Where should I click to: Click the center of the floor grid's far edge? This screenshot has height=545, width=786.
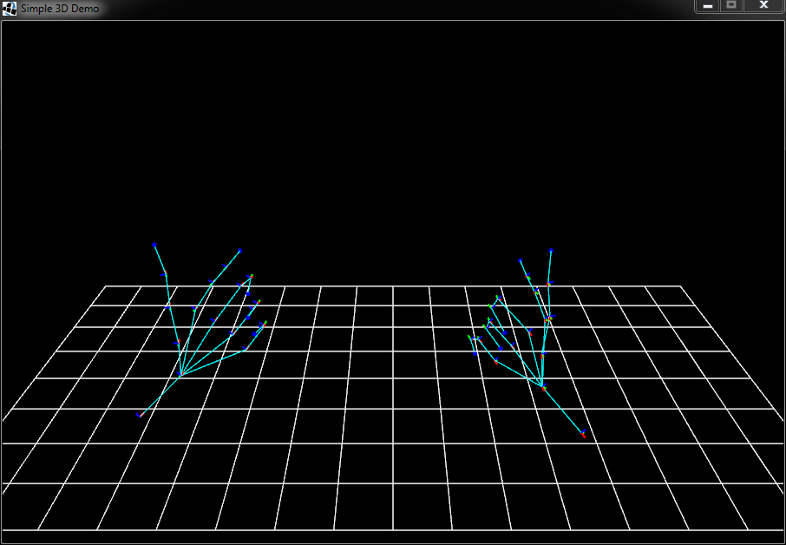coord(393,286)
